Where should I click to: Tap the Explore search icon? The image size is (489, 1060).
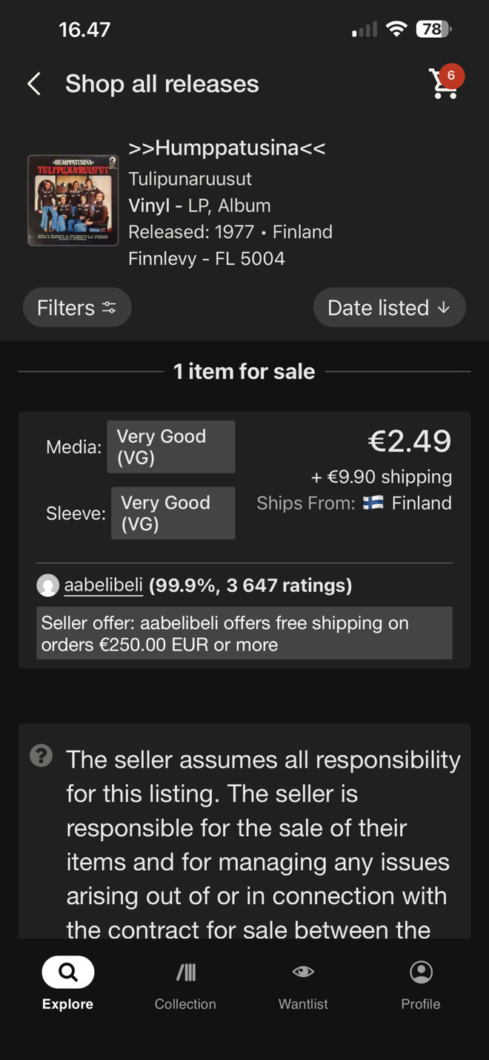coord(68,972)
